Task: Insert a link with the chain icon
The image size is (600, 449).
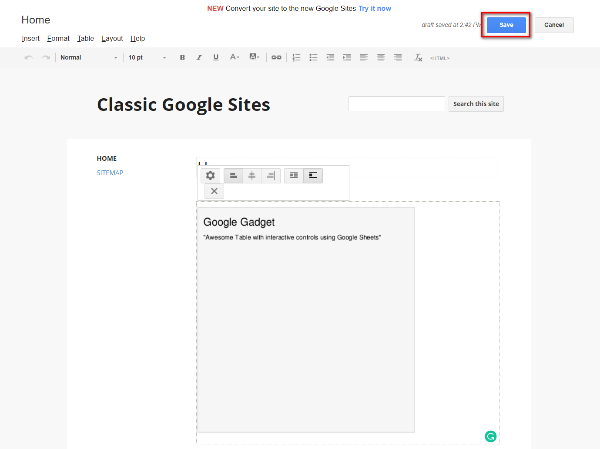Action: pyautogui.click(x=276, y=57)
